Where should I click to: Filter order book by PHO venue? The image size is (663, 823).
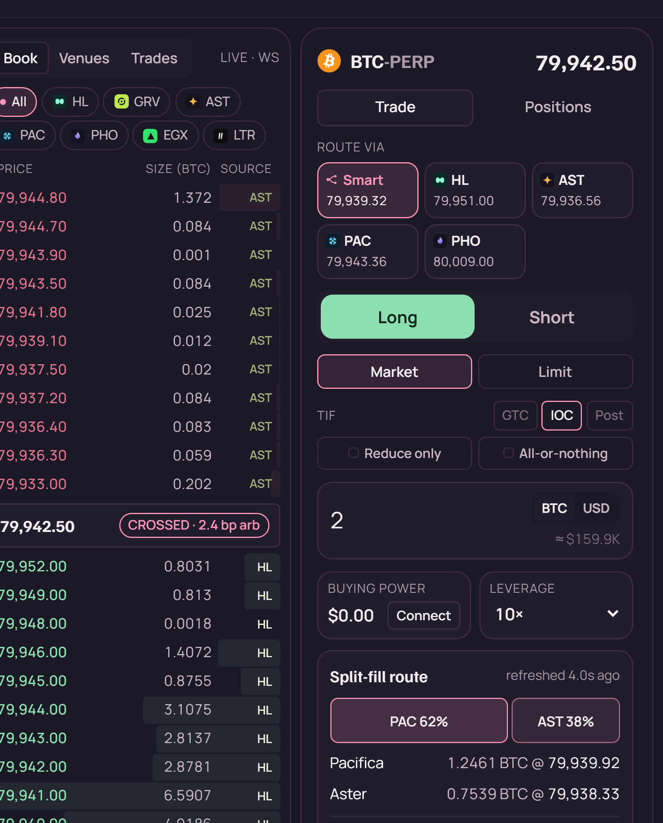pyautogui.click(x=94, y=135)
